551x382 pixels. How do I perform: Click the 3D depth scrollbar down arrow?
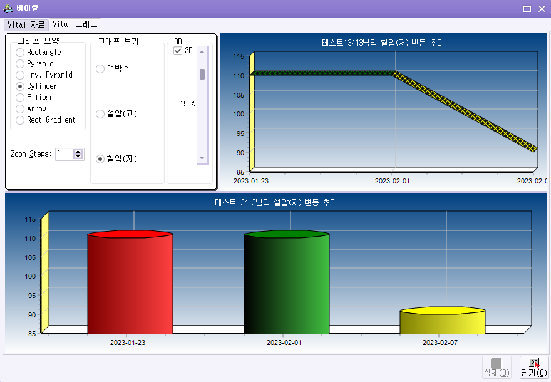tap(202, 158)
